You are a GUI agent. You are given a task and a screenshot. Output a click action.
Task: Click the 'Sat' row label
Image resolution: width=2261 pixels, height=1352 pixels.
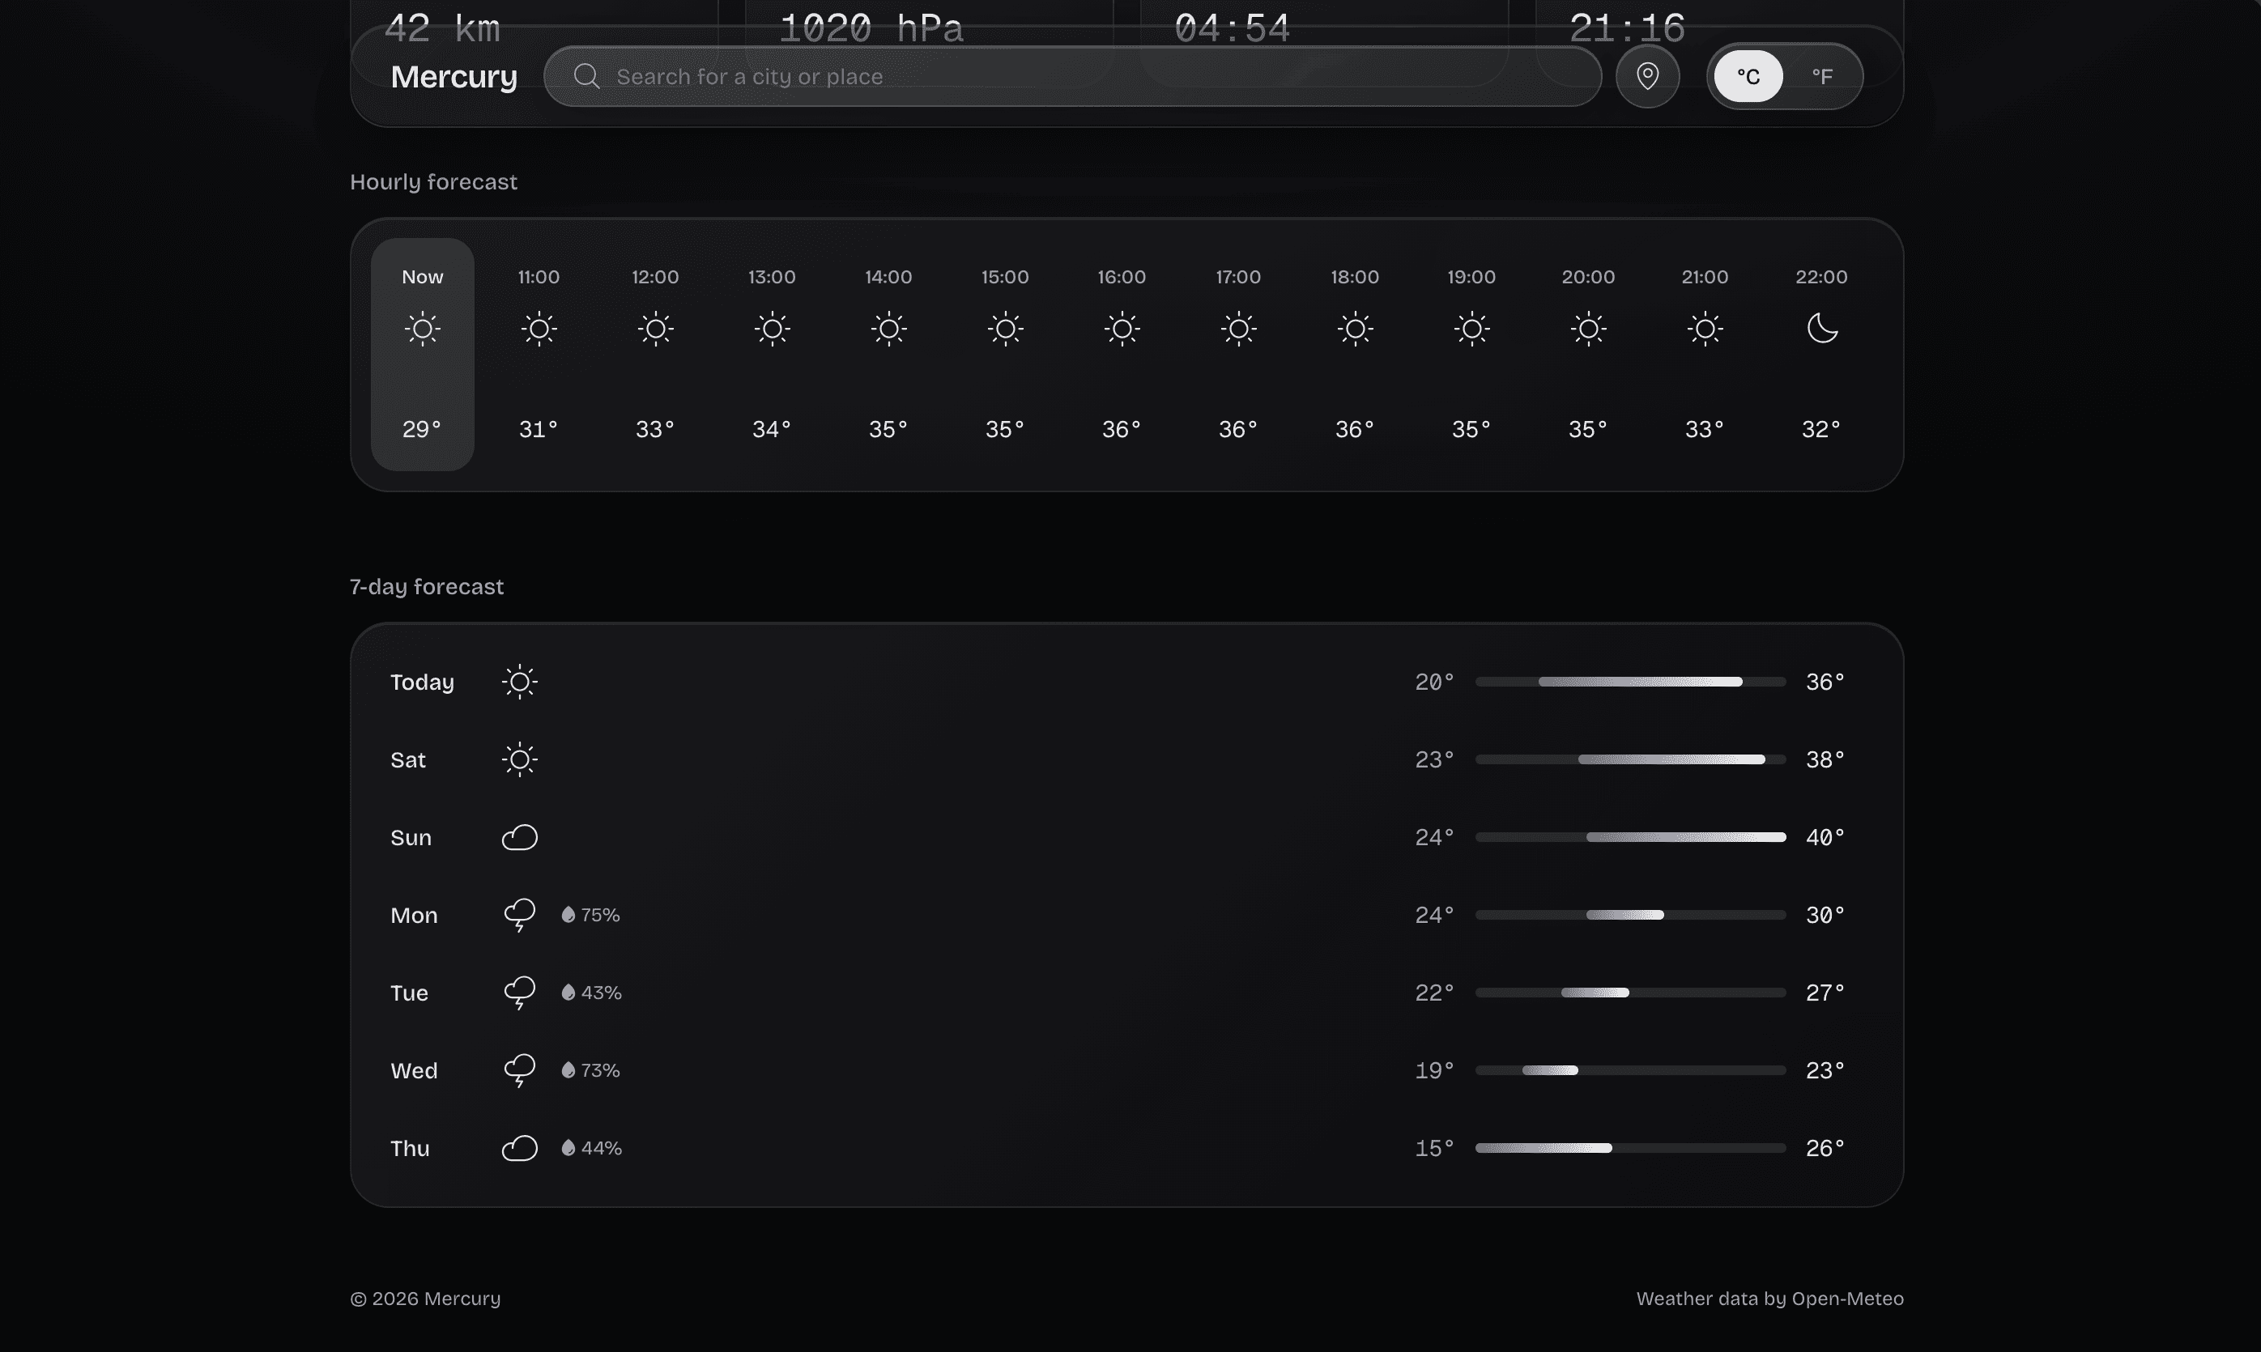(407, 760)
